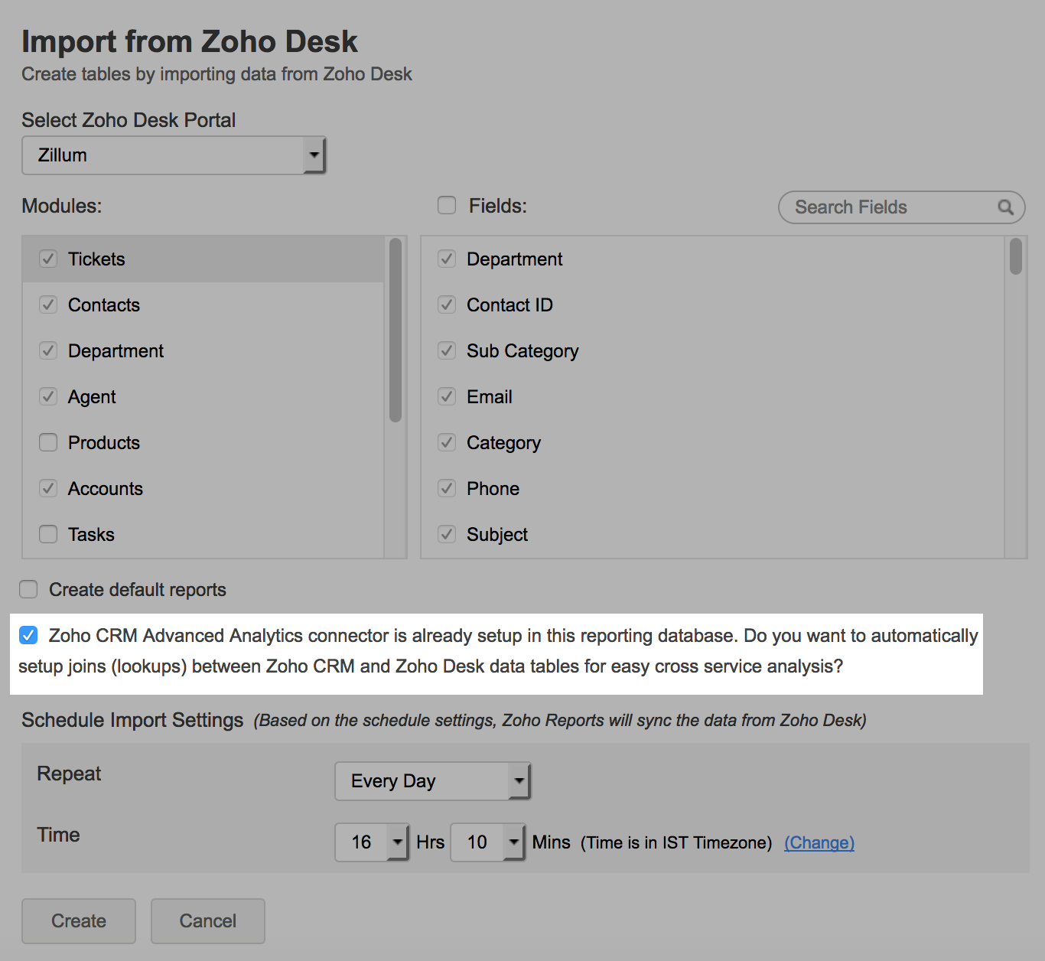The height and width of the screenshot is (961, 1045).
Task: Uncheck the Sub Category field checkbox
Action: point(447,351)
